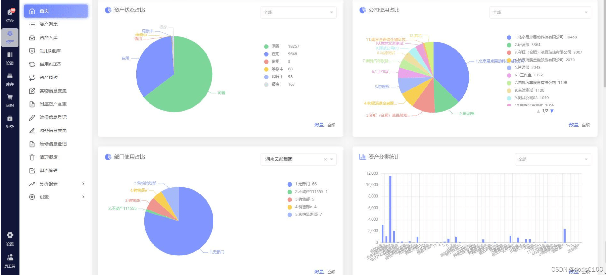The height and width of the screenshot is (275, 606).
Task: Toggle 在用 legend item in asset status chart
Action: pyautogui.click(x=280, y=54)
